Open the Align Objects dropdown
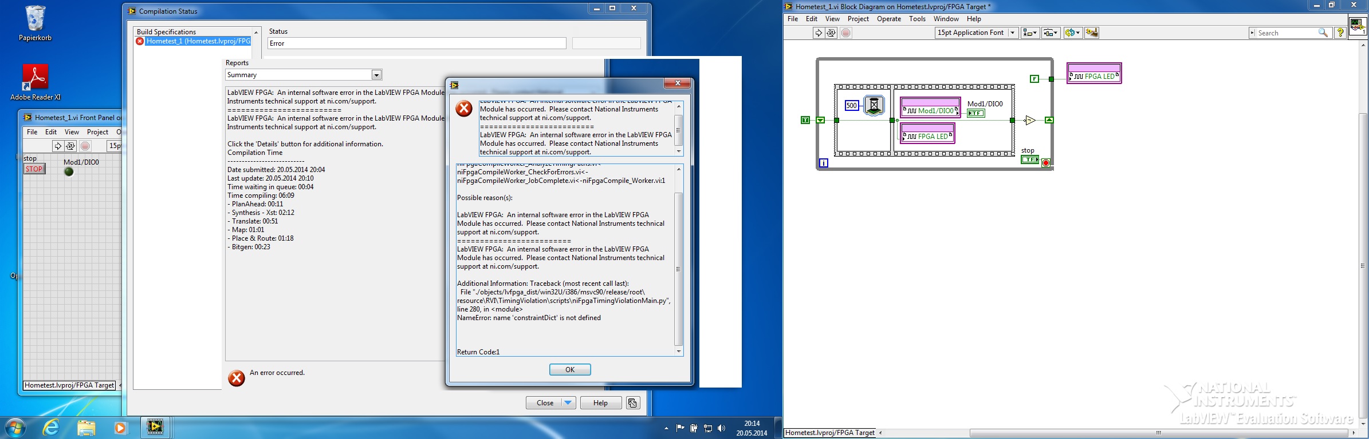1369x439 pixels. [1030, 33]
